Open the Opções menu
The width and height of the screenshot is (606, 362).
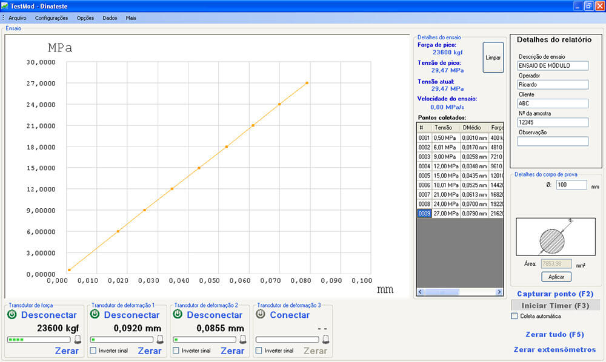(x=85, y=18)
